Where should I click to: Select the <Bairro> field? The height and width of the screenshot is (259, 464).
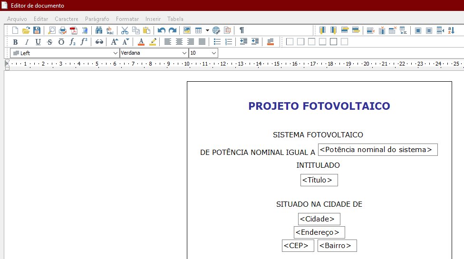click(x=337, y=246)
